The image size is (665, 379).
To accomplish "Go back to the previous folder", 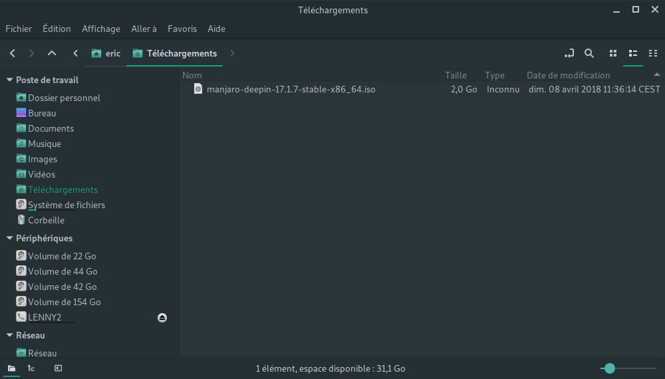I will coord(12,53).
